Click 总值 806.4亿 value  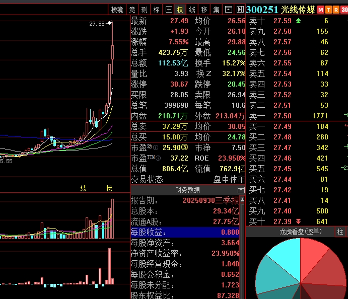(x=175, y=169)
